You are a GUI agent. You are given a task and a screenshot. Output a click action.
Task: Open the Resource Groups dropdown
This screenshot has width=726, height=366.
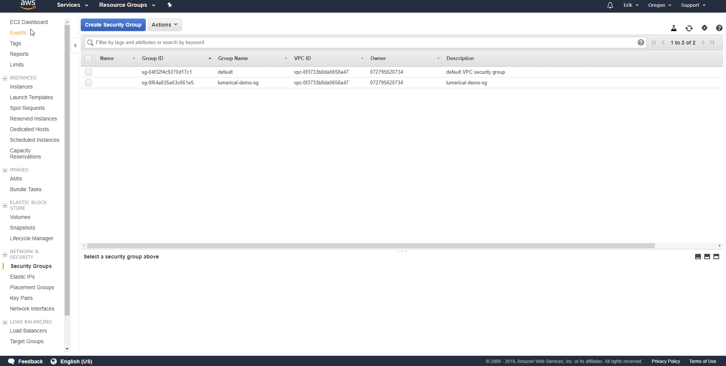pyautogui.click(x=127, y=5)
